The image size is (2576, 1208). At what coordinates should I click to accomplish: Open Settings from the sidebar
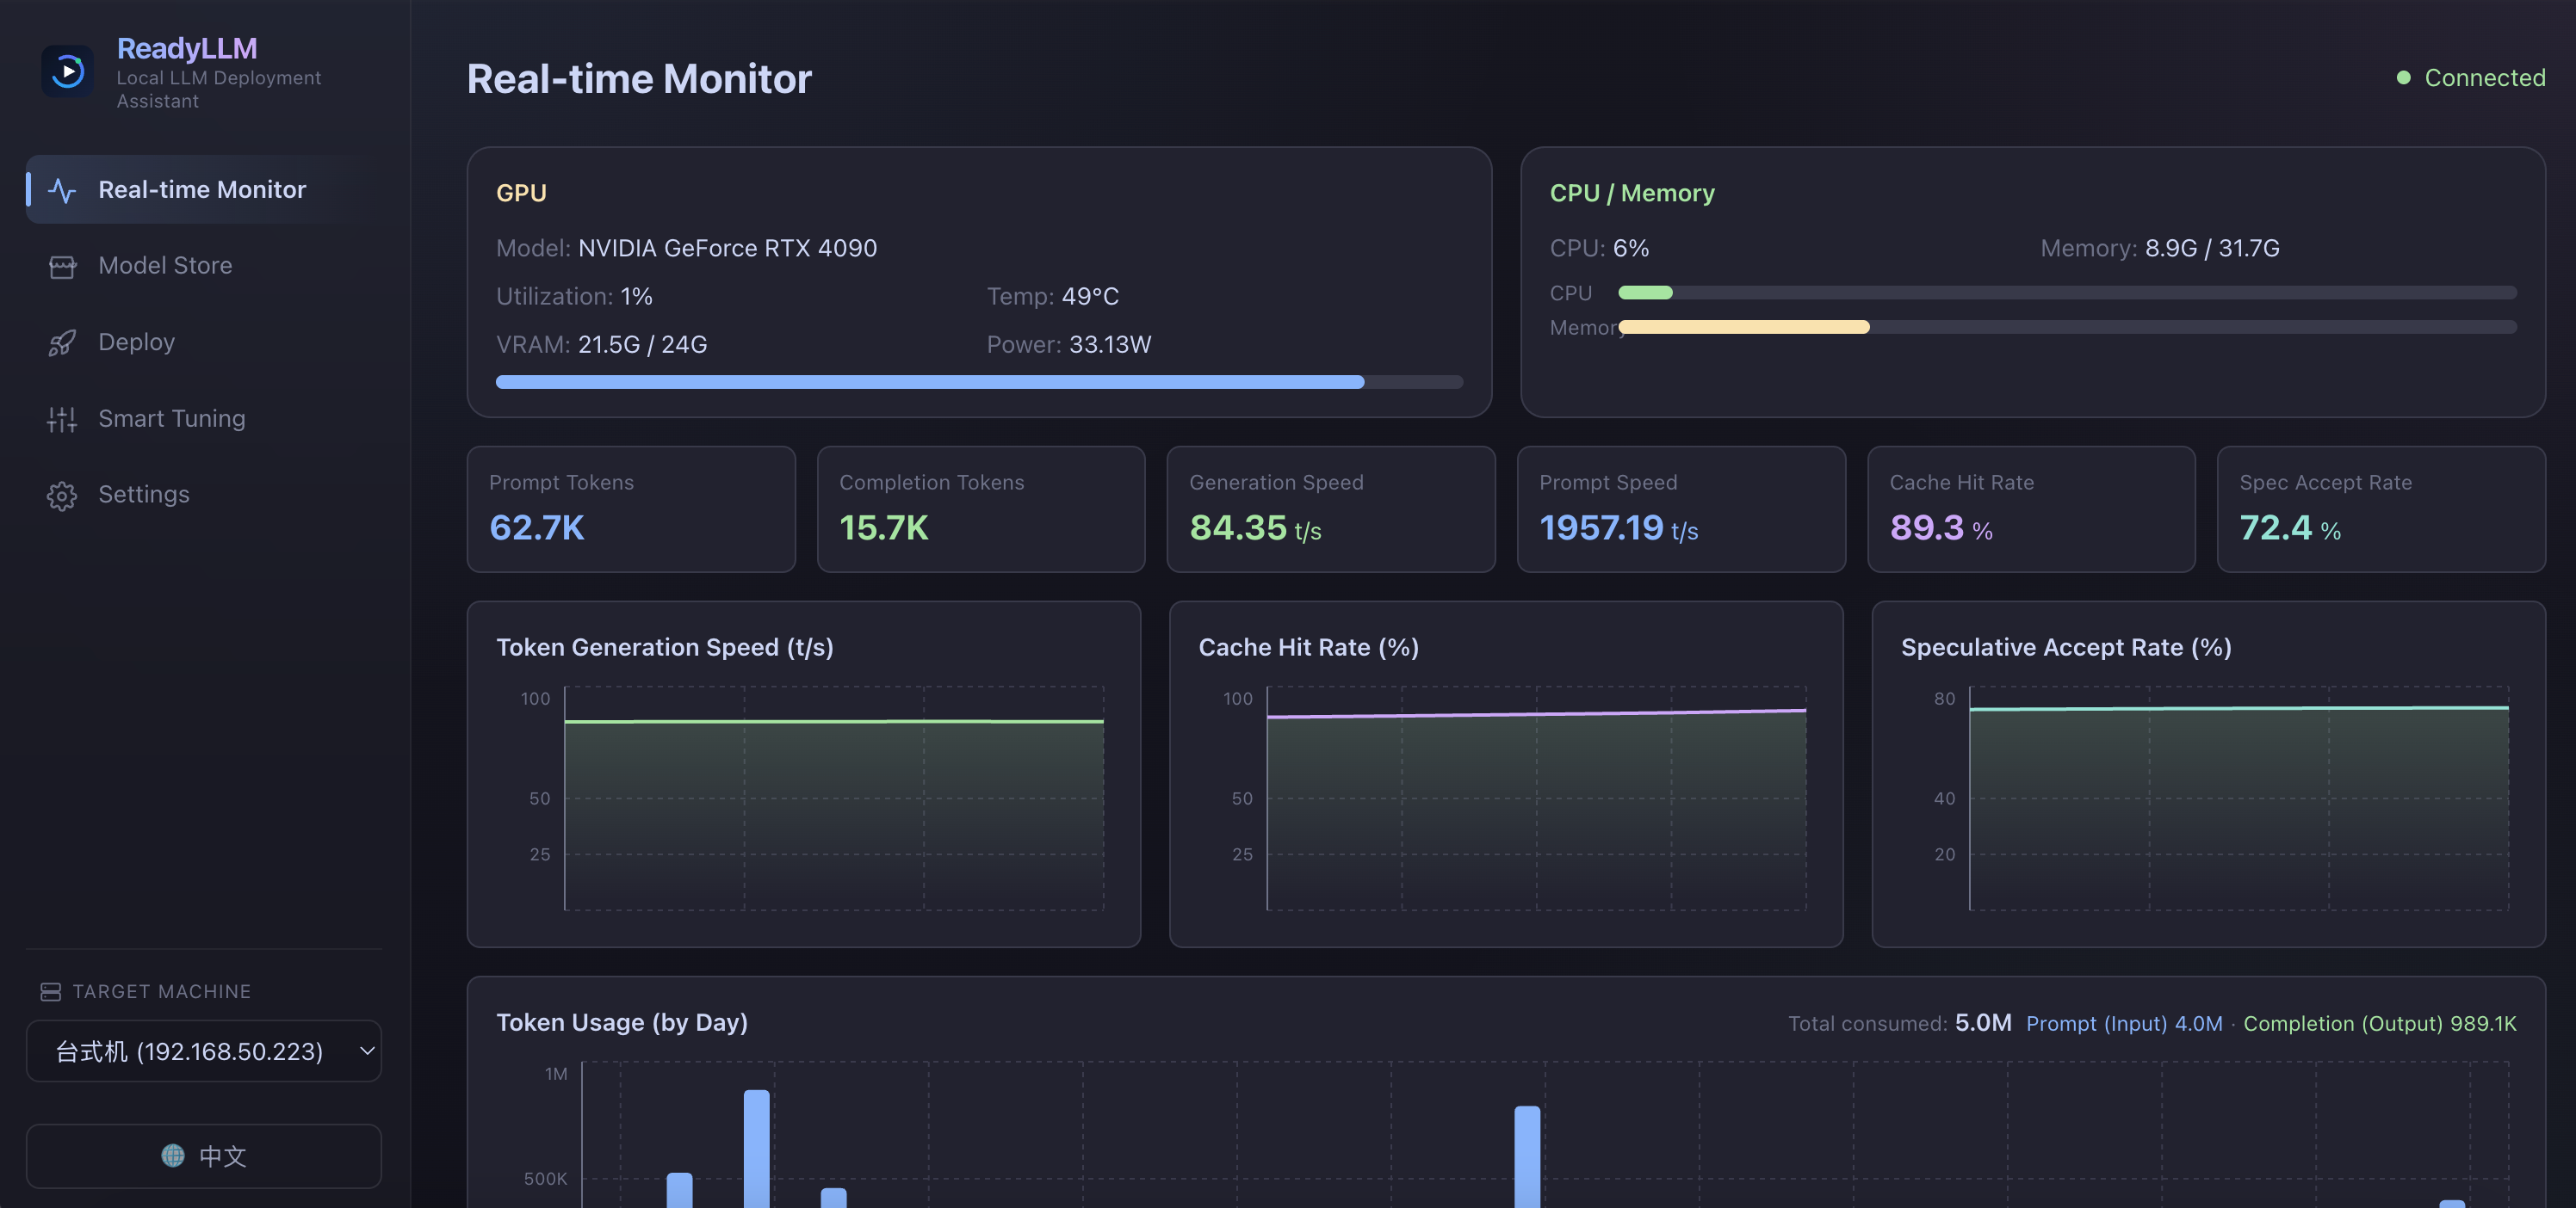coord(204,495)
